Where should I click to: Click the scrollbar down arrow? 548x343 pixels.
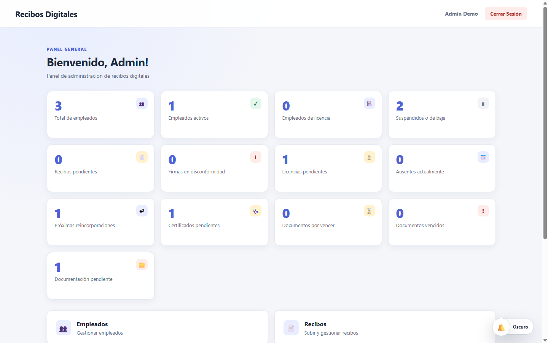click(x=545, y=340)
